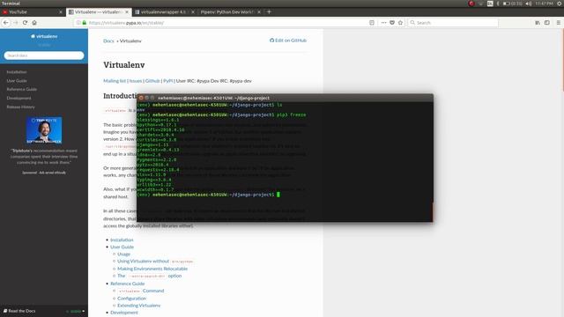The width and height of the screenshot is (564, 317).
Task: Open the page actions three-dot menu
Action: click(384, 23)
